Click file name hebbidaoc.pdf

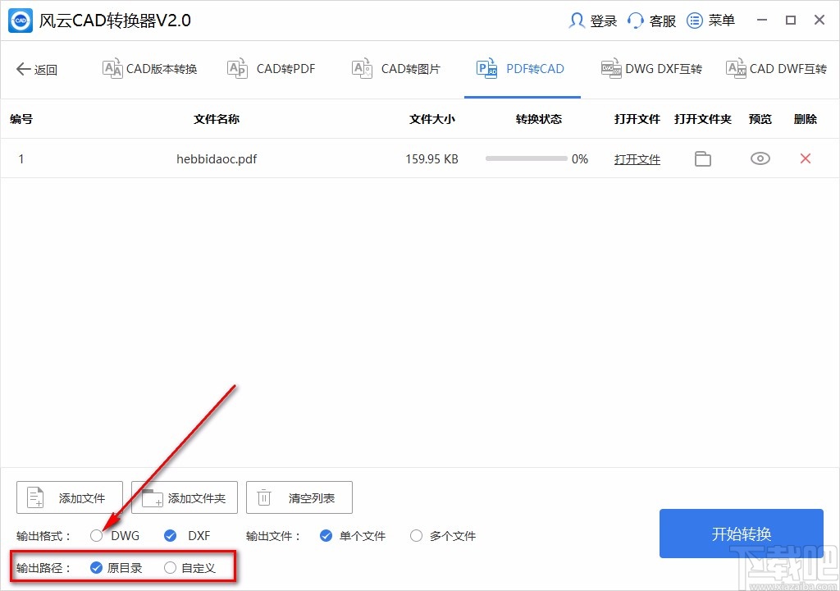[x=217, y=159]
